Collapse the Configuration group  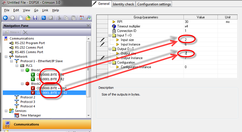coord(110,63)
